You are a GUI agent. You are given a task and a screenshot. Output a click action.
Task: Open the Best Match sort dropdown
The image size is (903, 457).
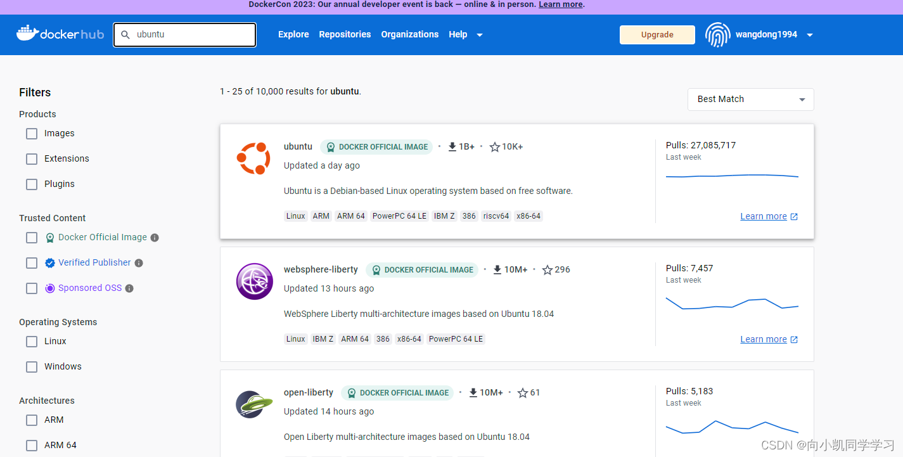click(x=750, y=99)
